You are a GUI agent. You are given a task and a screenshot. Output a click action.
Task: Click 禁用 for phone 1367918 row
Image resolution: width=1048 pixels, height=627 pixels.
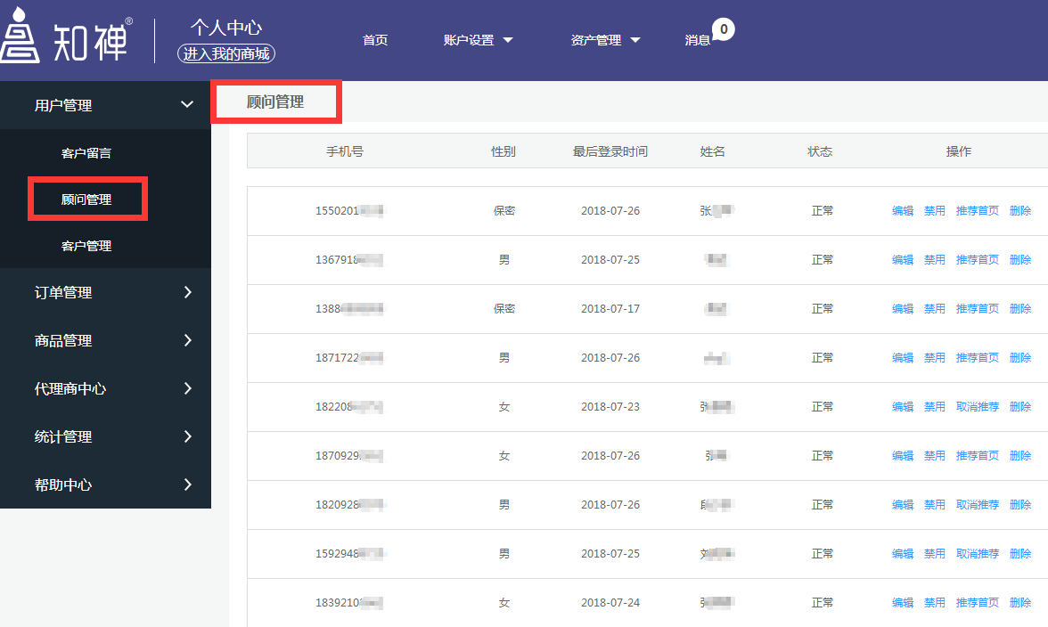click(934, 259)
